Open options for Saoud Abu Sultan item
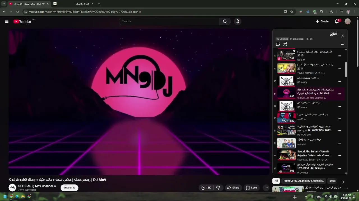 click(339, 155)
